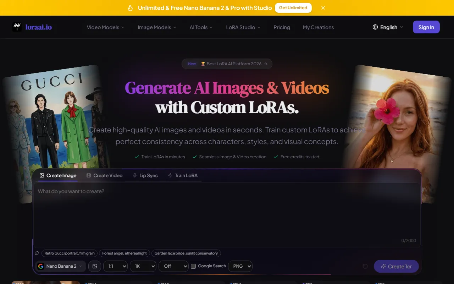Open the 1:1 aspect ratio dropdown
454x284 pixels.
[x=115, y=266]
